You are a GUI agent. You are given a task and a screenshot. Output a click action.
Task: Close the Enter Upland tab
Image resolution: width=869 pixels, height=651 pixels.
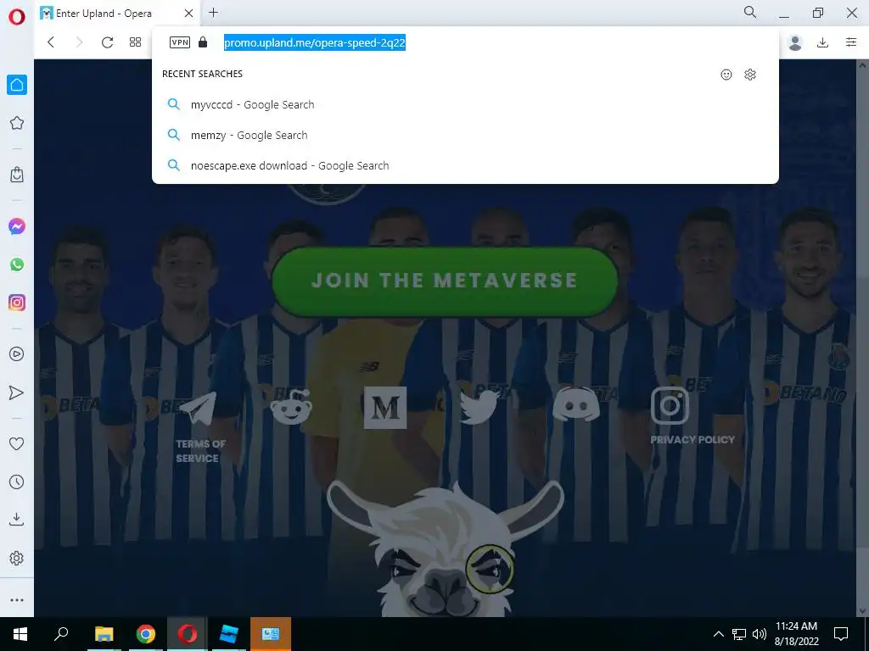[188, 14]
